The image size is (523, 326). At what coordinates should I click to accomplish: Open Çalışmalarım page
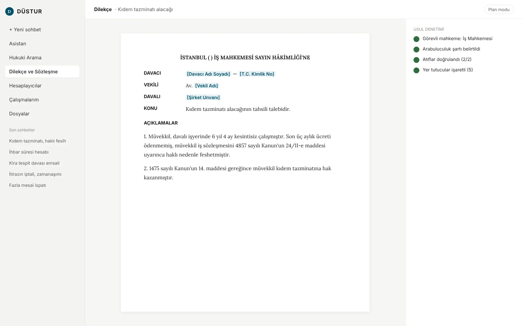(x=42, y=100)
